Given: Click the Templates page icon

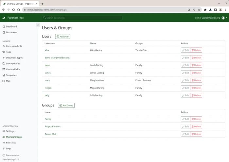Looking at the screenshot, I should click(x=4, y=75).
